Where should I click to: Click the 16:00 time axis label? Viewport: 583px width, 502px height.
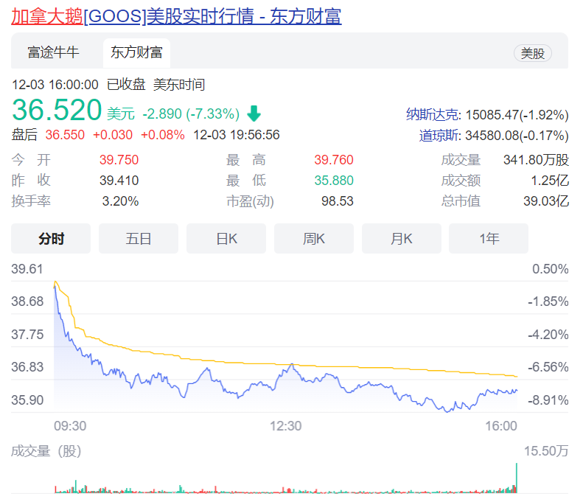tap(501, 426)
